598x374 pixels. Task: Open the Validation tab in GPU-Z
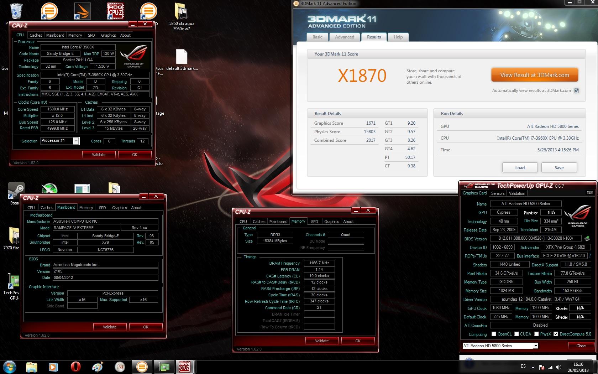517,193
